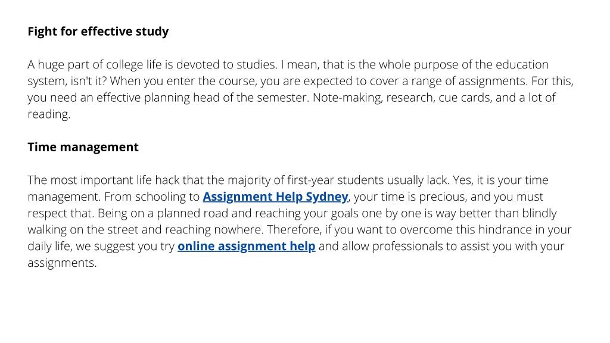Click the word 'precious' after the Sydney link
610x343 pixels.
(443, 197)
